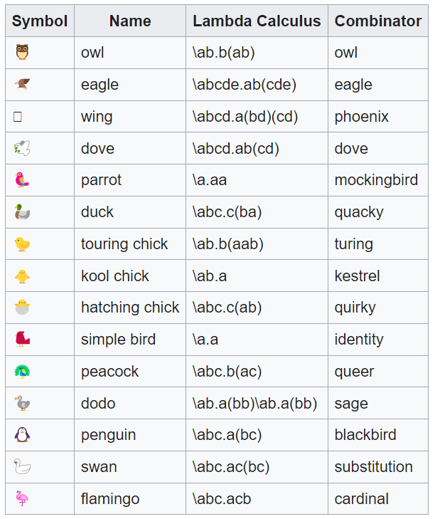
Task: Click the 'blackbird' combinator cell
Action: coord(365,435)
